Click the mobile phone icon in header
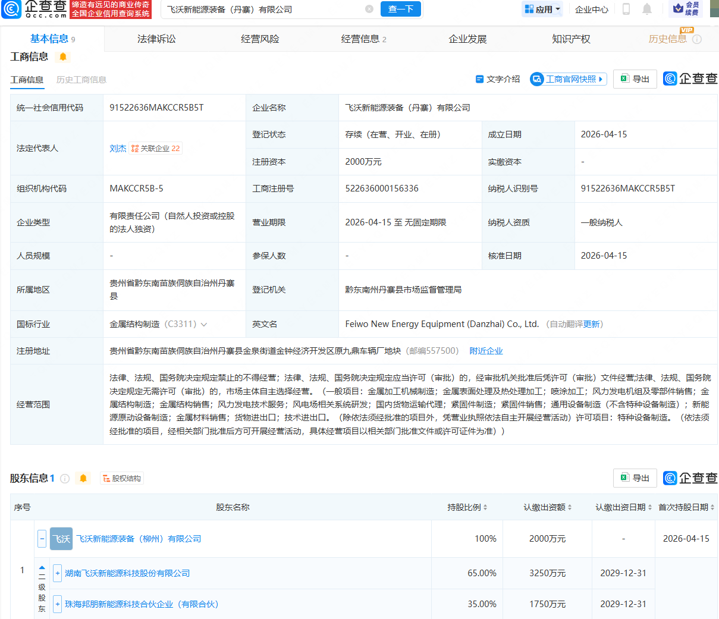The height and width of the screenshot is (619, 719). 626,10
